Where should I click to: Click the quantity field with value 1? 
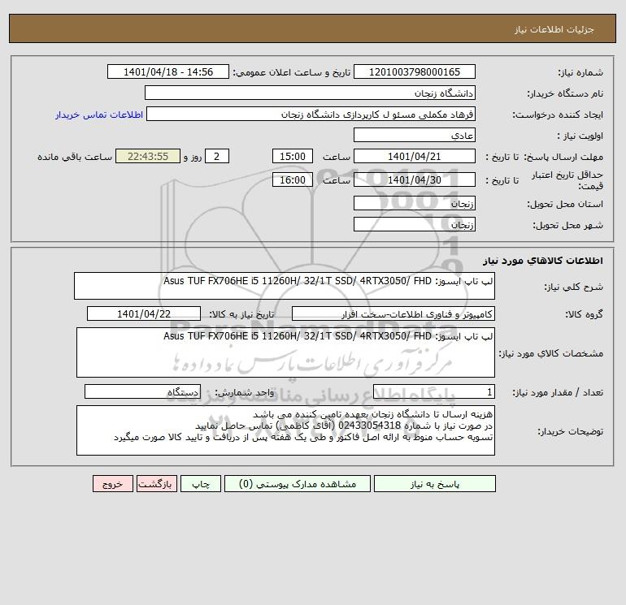(434, 392)
